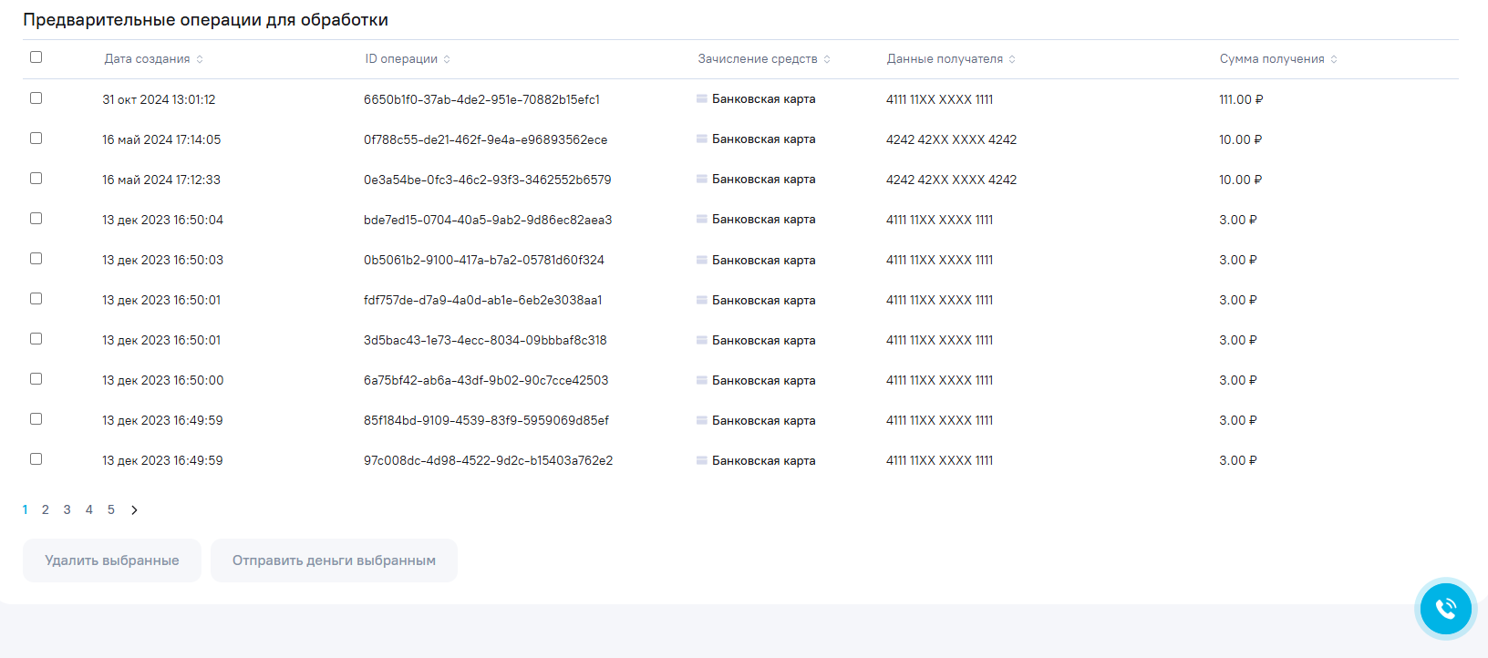Switch to page 3 in pagination
The width and height of the screenshot is (1488, 658).
67,510
